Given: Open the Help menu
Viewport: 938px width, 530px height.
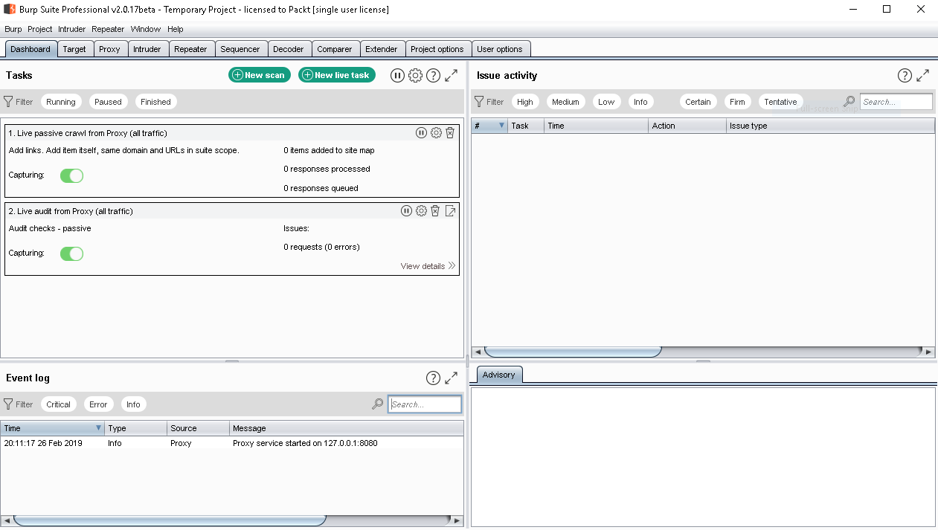Looking at the screenshot, I should click(x=176, y=29).
